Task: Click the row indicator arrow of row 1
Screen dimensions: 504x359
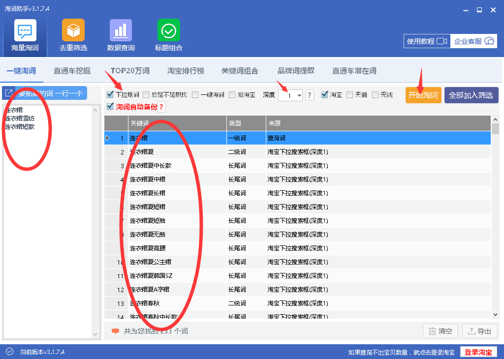Action: pyautogui.click(x=108, y=138)
